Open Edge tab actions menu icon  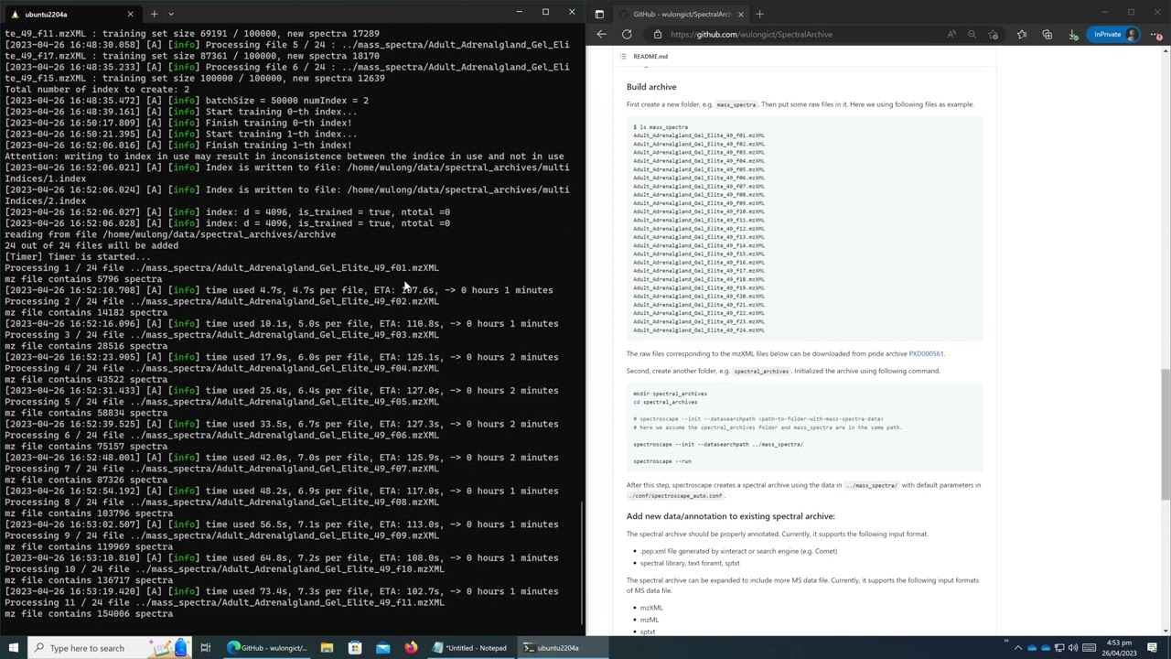[599, 14]
